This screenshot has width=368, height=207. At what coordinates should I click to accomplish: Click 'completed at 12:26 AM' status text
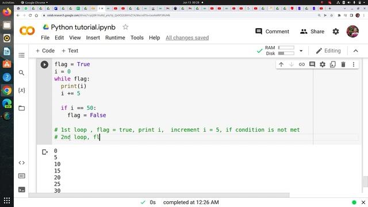click(x=191, y=202)
